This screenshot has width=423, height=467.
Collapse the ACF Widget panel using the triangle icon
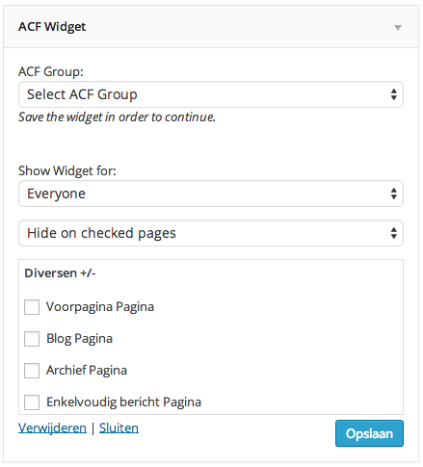coord(398,28)
